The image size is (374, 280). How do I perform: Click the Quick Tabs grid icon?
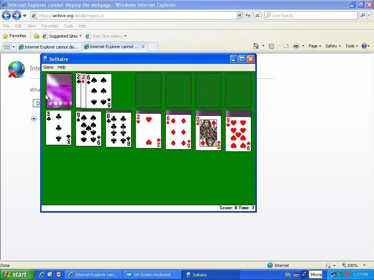pyautogui.click(x=7, y=47)
